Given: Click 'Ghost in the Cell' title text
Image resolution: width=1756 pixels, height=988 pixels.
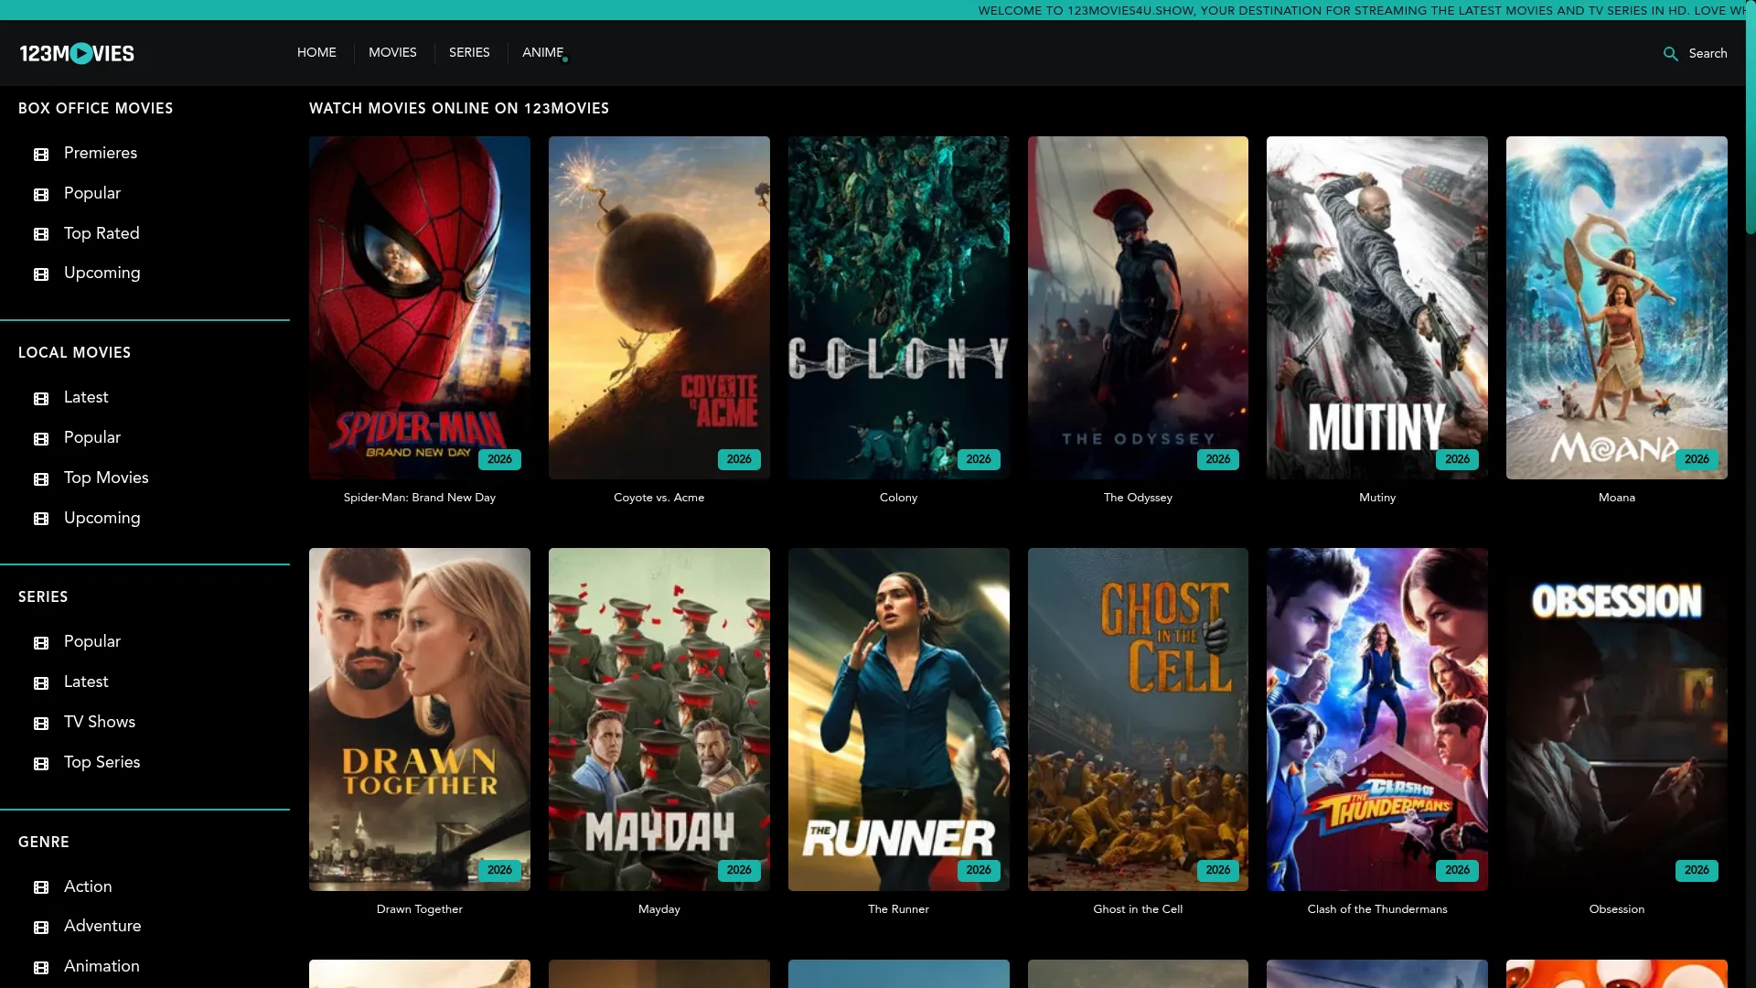Looking at the screenshot, I should [1138, 909].
